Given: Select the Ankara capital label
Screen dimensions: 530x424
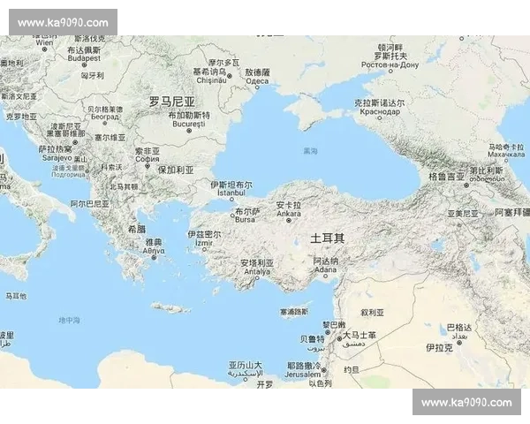Looking at the screenshot, I should tap(289, 214).
